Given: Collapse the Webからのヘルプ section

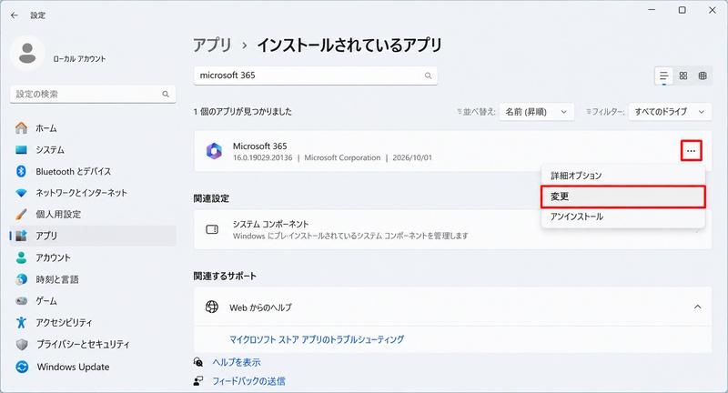Looking at the screenshot, I should [697, 307].
